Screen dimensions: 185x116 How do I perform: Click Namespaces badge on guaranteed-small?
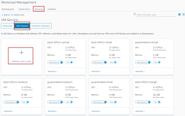(99, 102)
